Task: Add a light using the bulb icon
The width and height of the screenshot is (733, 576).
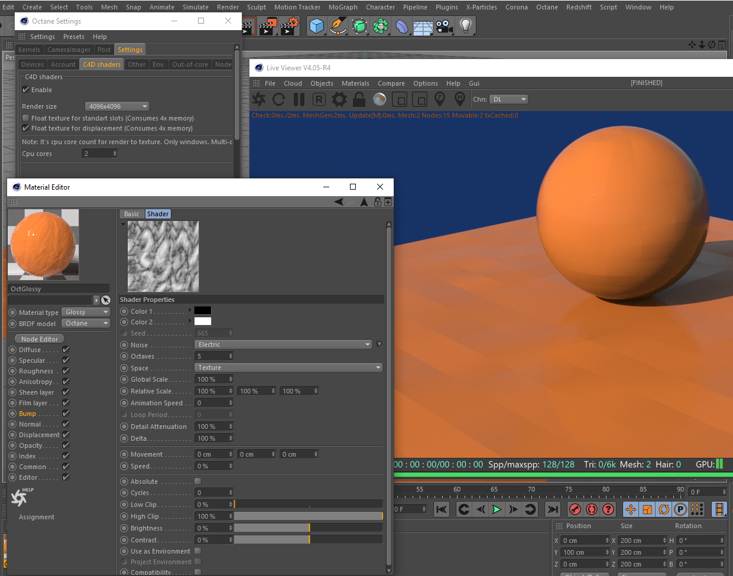Action: tap(466, 27)
